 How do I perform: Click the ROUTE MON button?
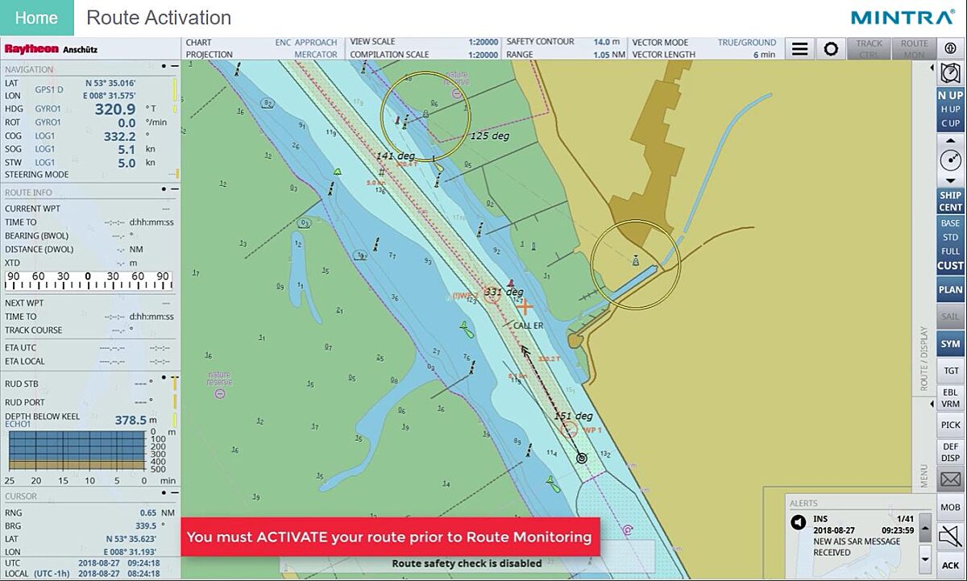[x=915, y=49]
